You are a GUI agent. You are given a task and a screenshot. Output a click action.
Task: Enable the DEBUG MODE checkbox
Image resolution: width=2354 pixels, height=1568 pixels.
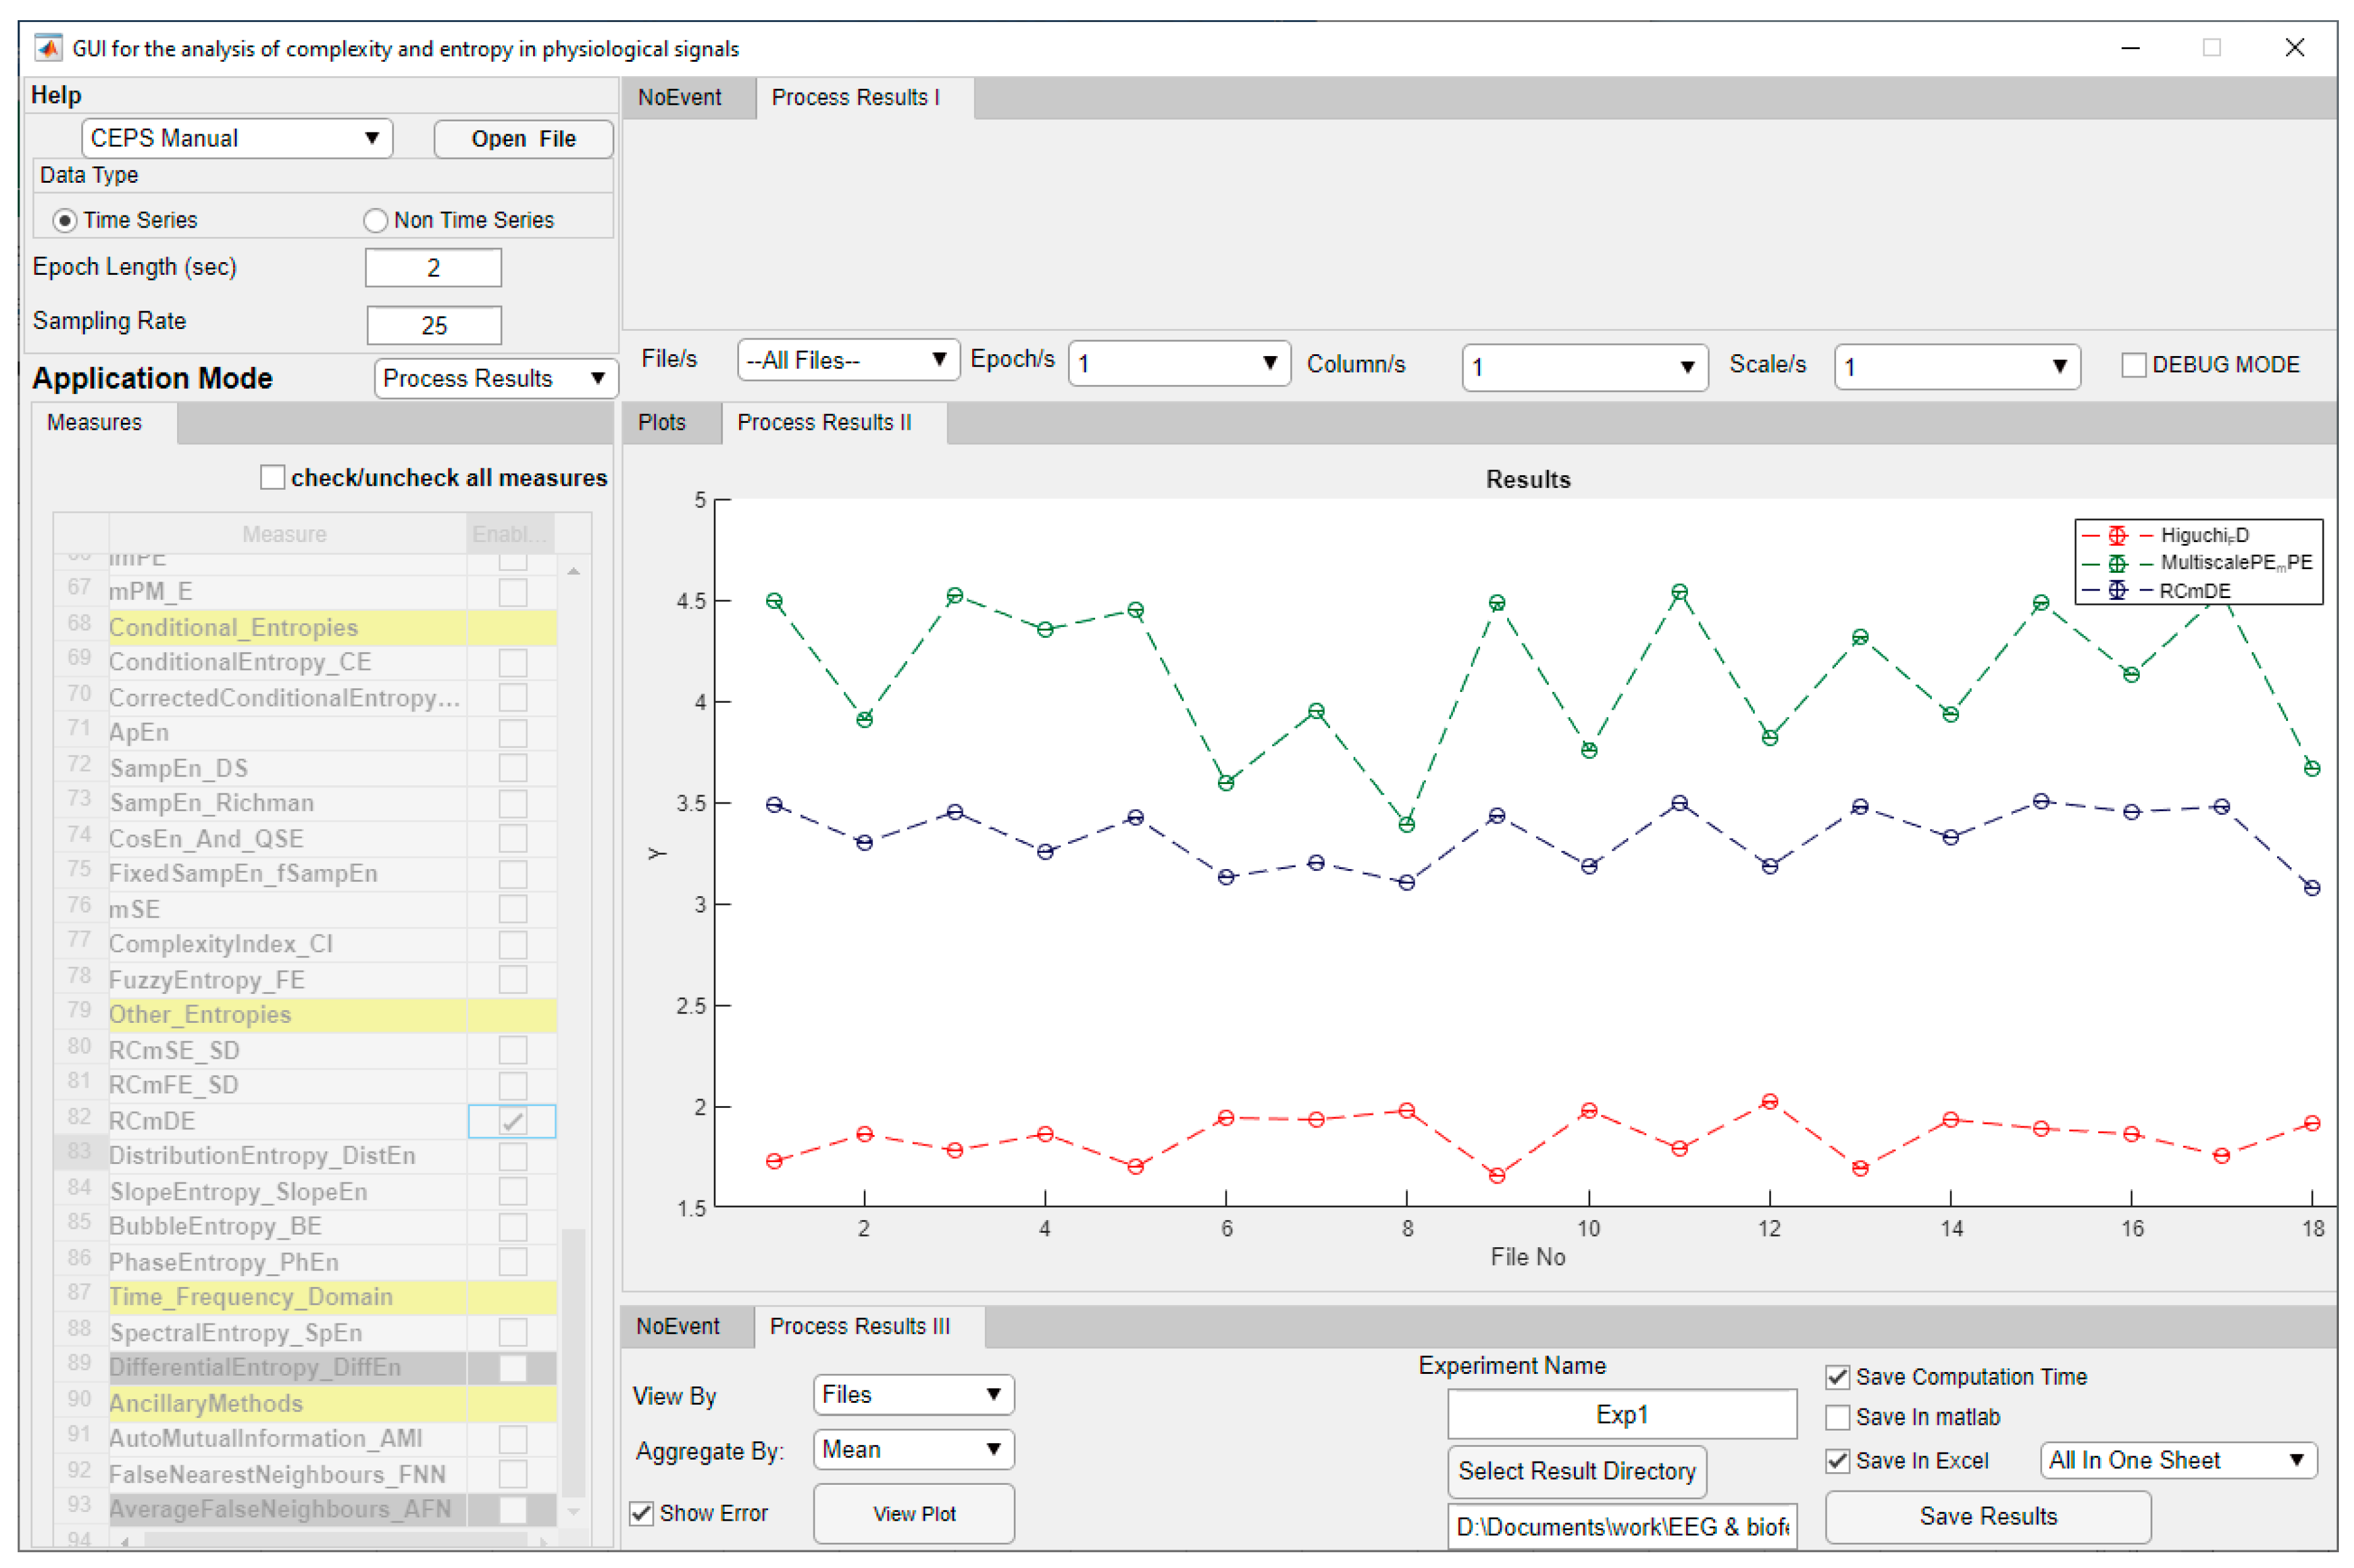pos(2133,365)
